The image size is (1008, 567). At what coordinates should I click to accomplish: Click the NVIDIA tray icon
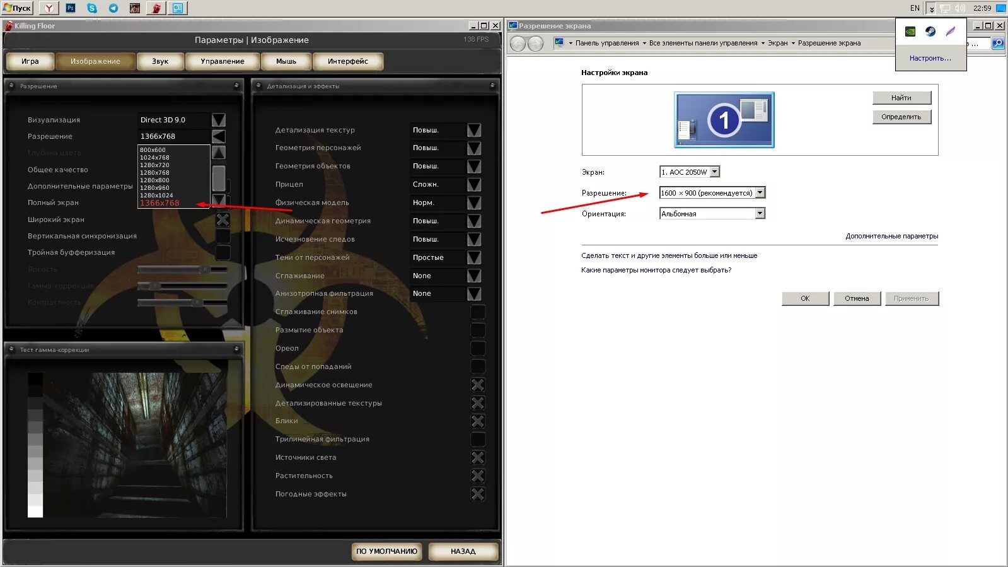910,32
